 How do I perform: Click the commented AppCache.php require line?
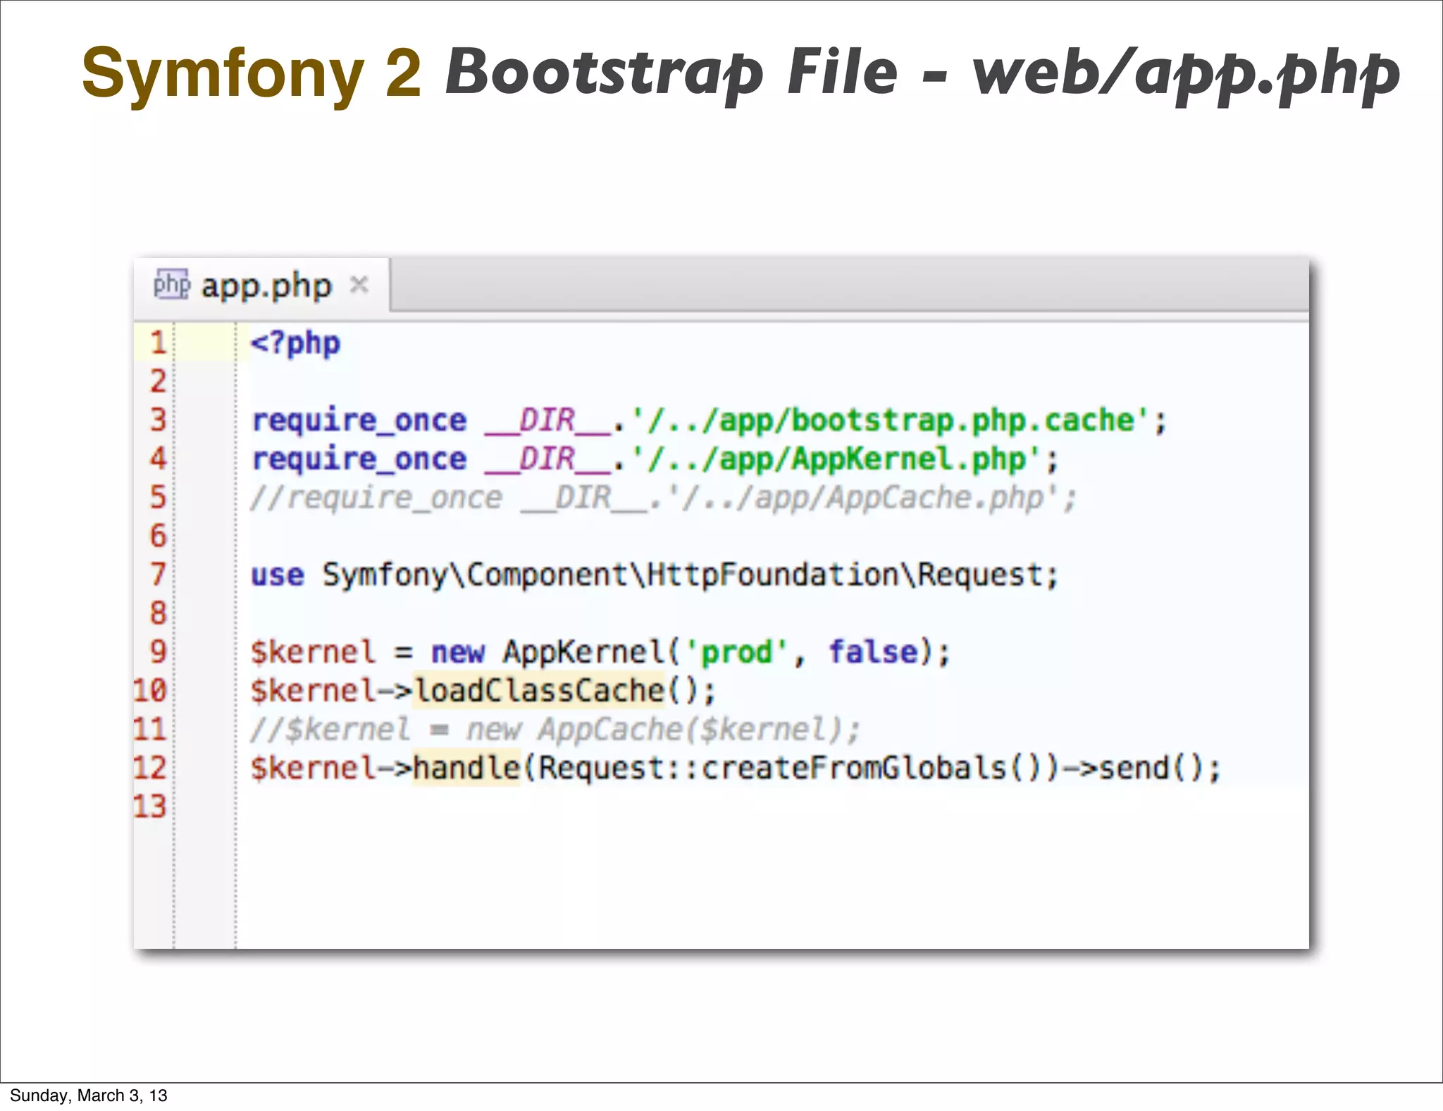coord(664,498)
